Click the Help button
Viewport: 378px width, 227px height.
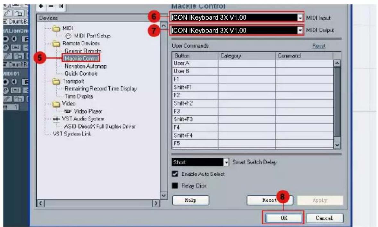(x=191, y=200)
